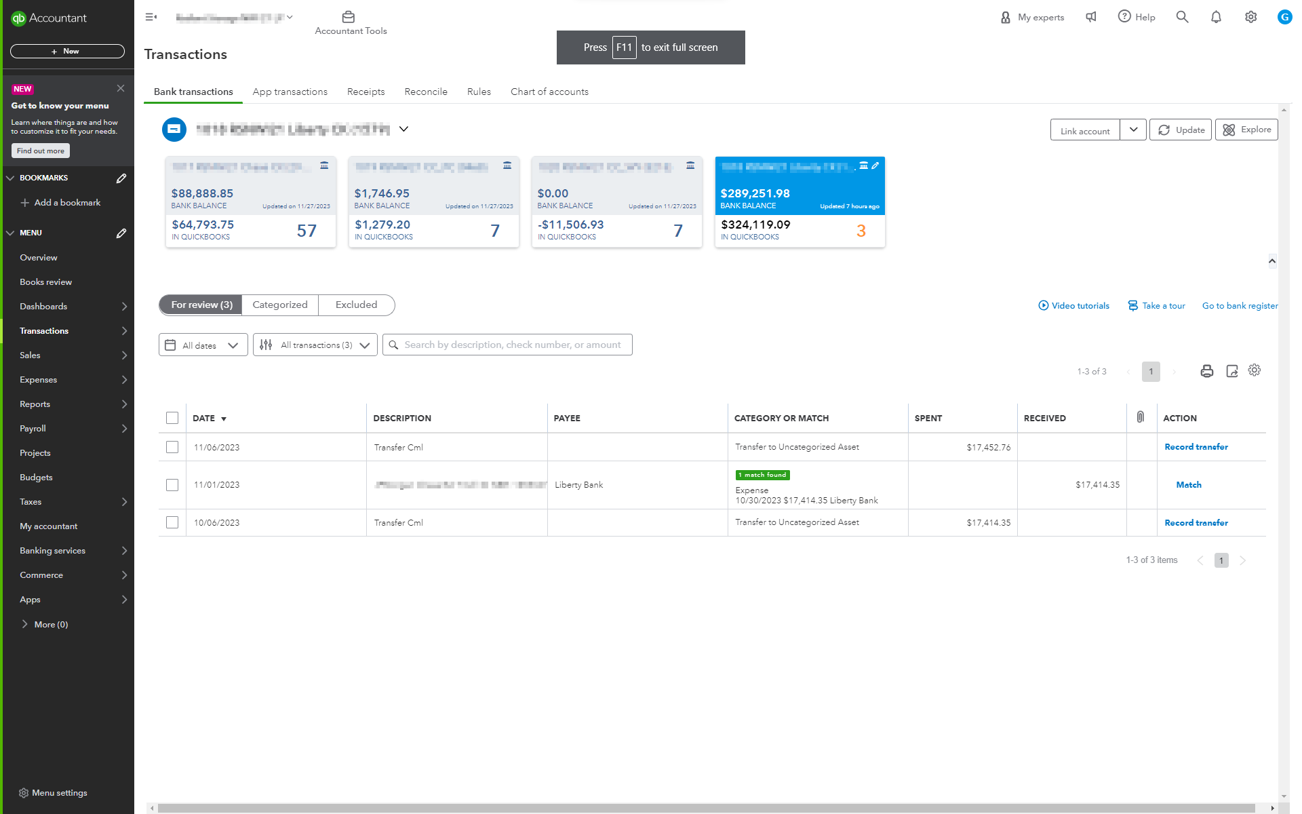This screenshot has width=1302, height=814.
Task: Check the select-all checkbox in table header
Action: (172, 418)
